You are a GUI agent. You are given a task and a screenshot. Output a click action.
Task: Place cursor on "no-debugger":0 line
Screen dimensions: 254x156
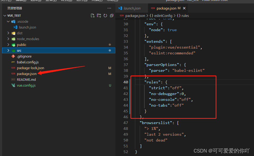pos(167,94)
